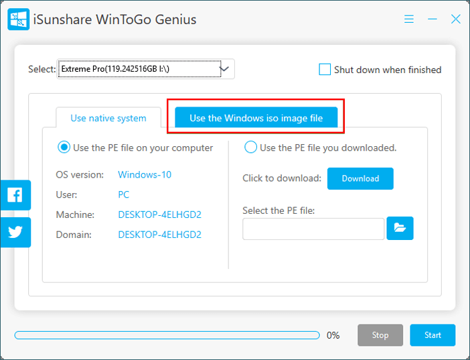Open the Twitter share icon
The height and width of the screenshot is (360, 470).
click(x=15, y=232)
